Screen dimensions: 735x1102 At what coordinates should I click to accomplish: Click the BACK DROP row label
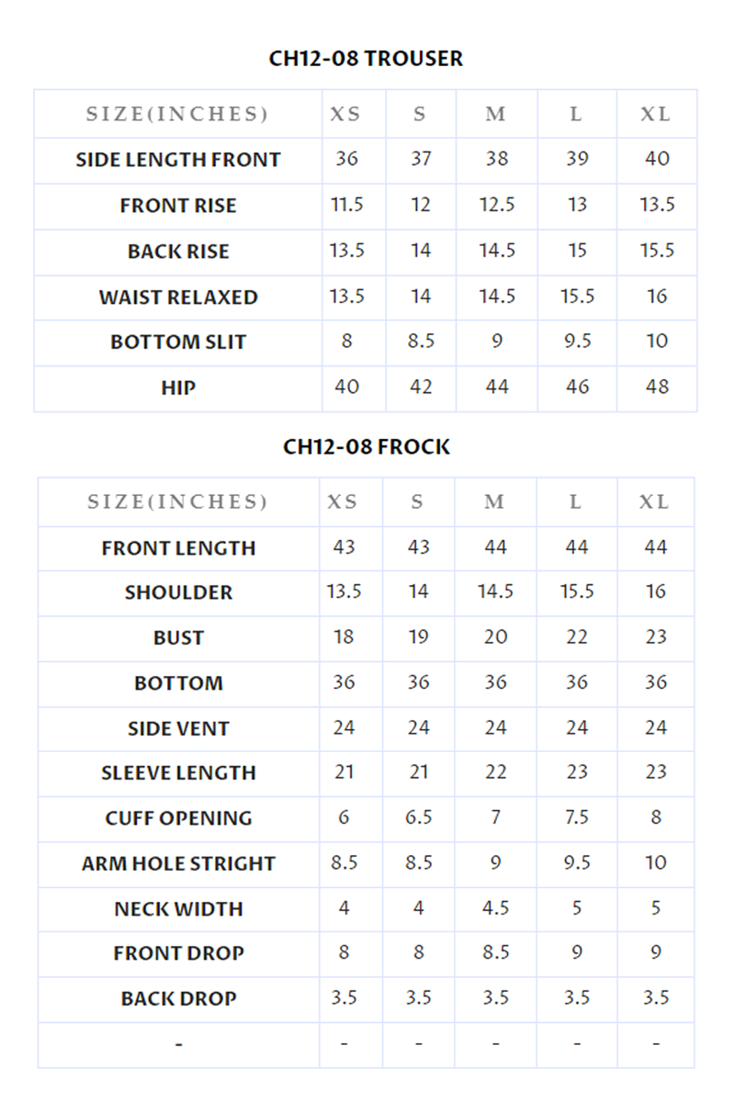(x=178, y=999)
